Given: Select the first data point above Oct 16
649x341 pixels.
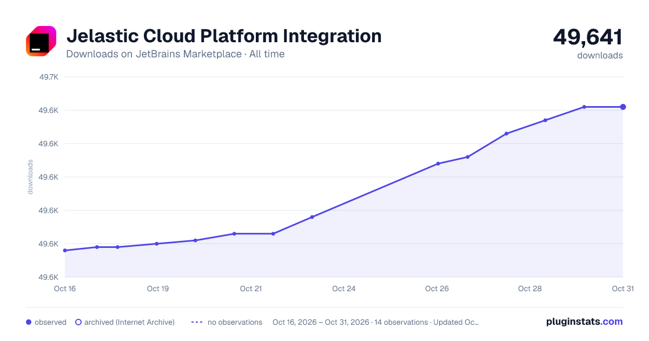Looking at the screenshot, I should pos(65,250).
